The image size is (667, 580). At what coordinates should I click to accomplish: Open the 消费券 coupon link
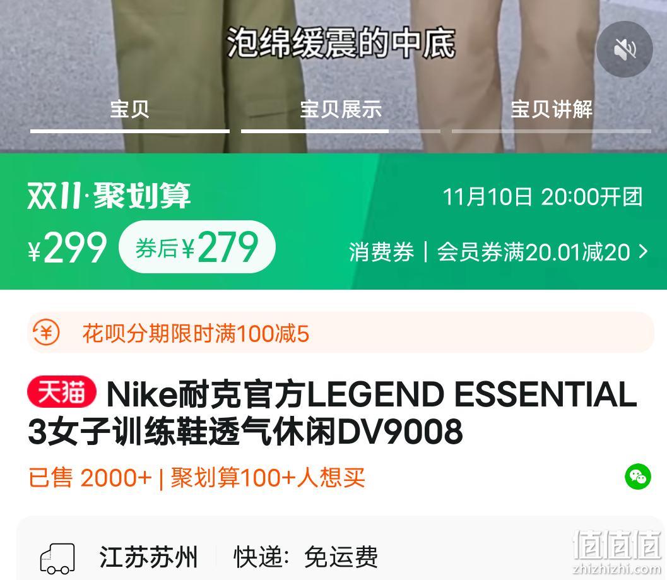381,252
